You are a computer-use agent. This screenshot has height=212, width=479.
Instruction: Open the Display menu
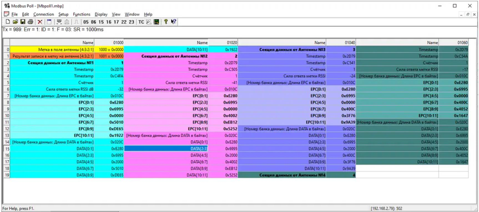[x=101, y=14]
